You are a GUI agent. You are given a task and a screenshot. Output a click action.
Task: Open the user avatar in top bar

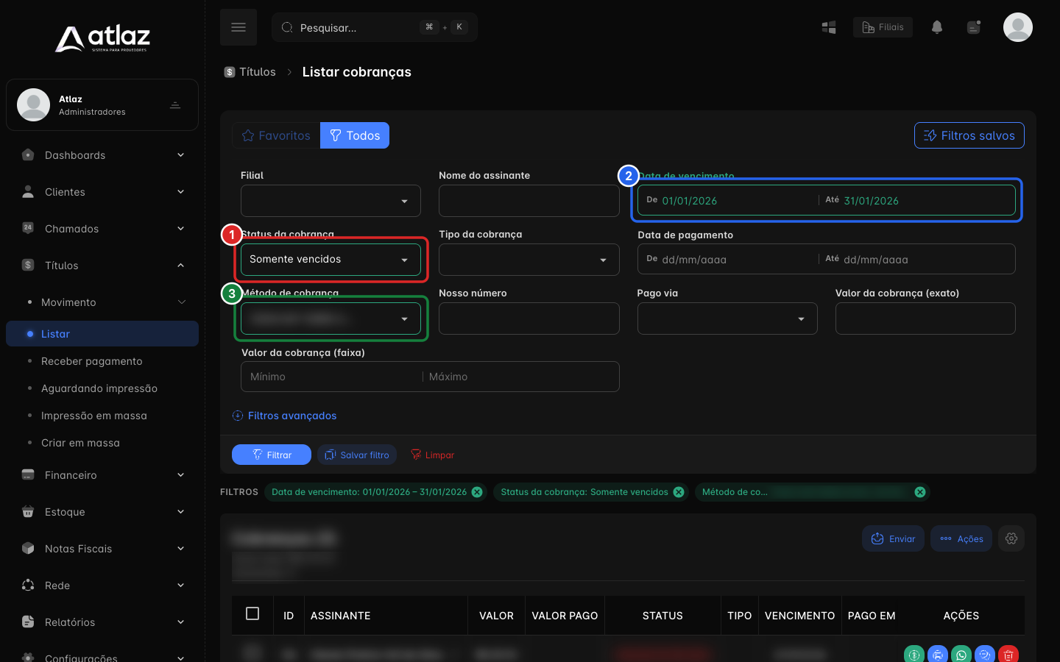pos(1017,27)
